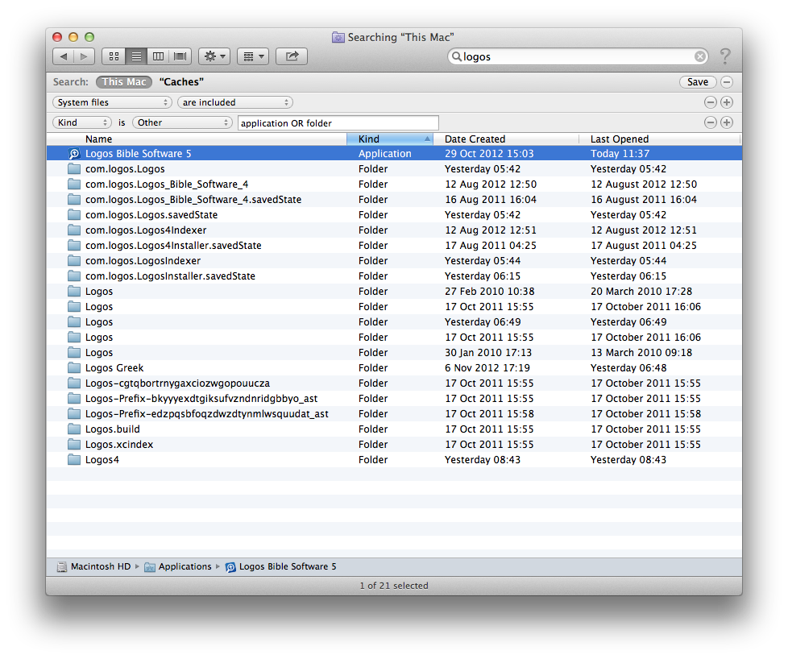Select Logos-Prefix-bkyyyexdtgiksufvzndnridgbbyo_ast folder

pos(394,399)
